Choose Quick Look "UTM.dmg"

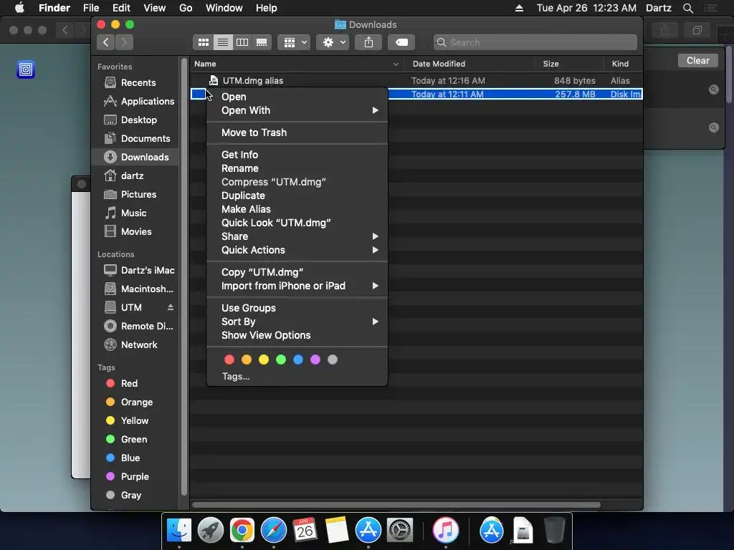[x=297, y=223]
